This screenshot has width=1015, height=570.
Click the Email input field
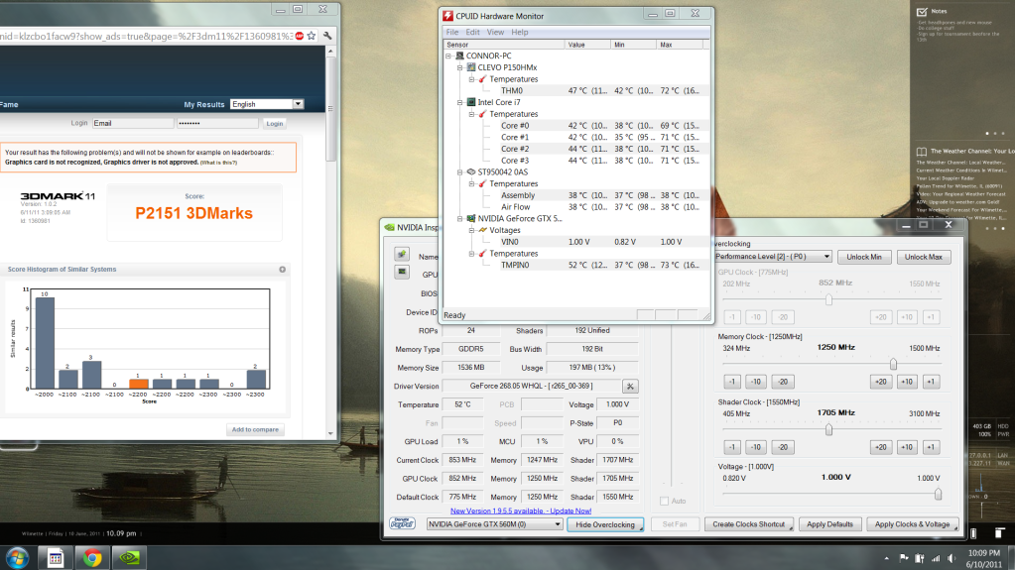tap(133, 123)
